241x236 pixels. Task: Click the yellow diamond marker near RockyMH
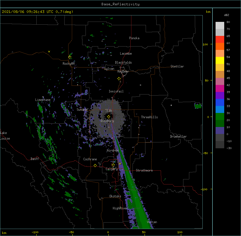click(x=70, y=57)
